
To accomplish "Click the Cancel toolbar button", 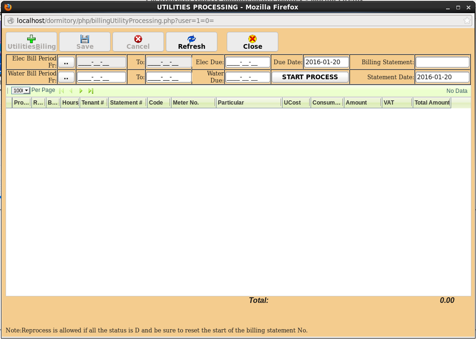I will (138, 42).
